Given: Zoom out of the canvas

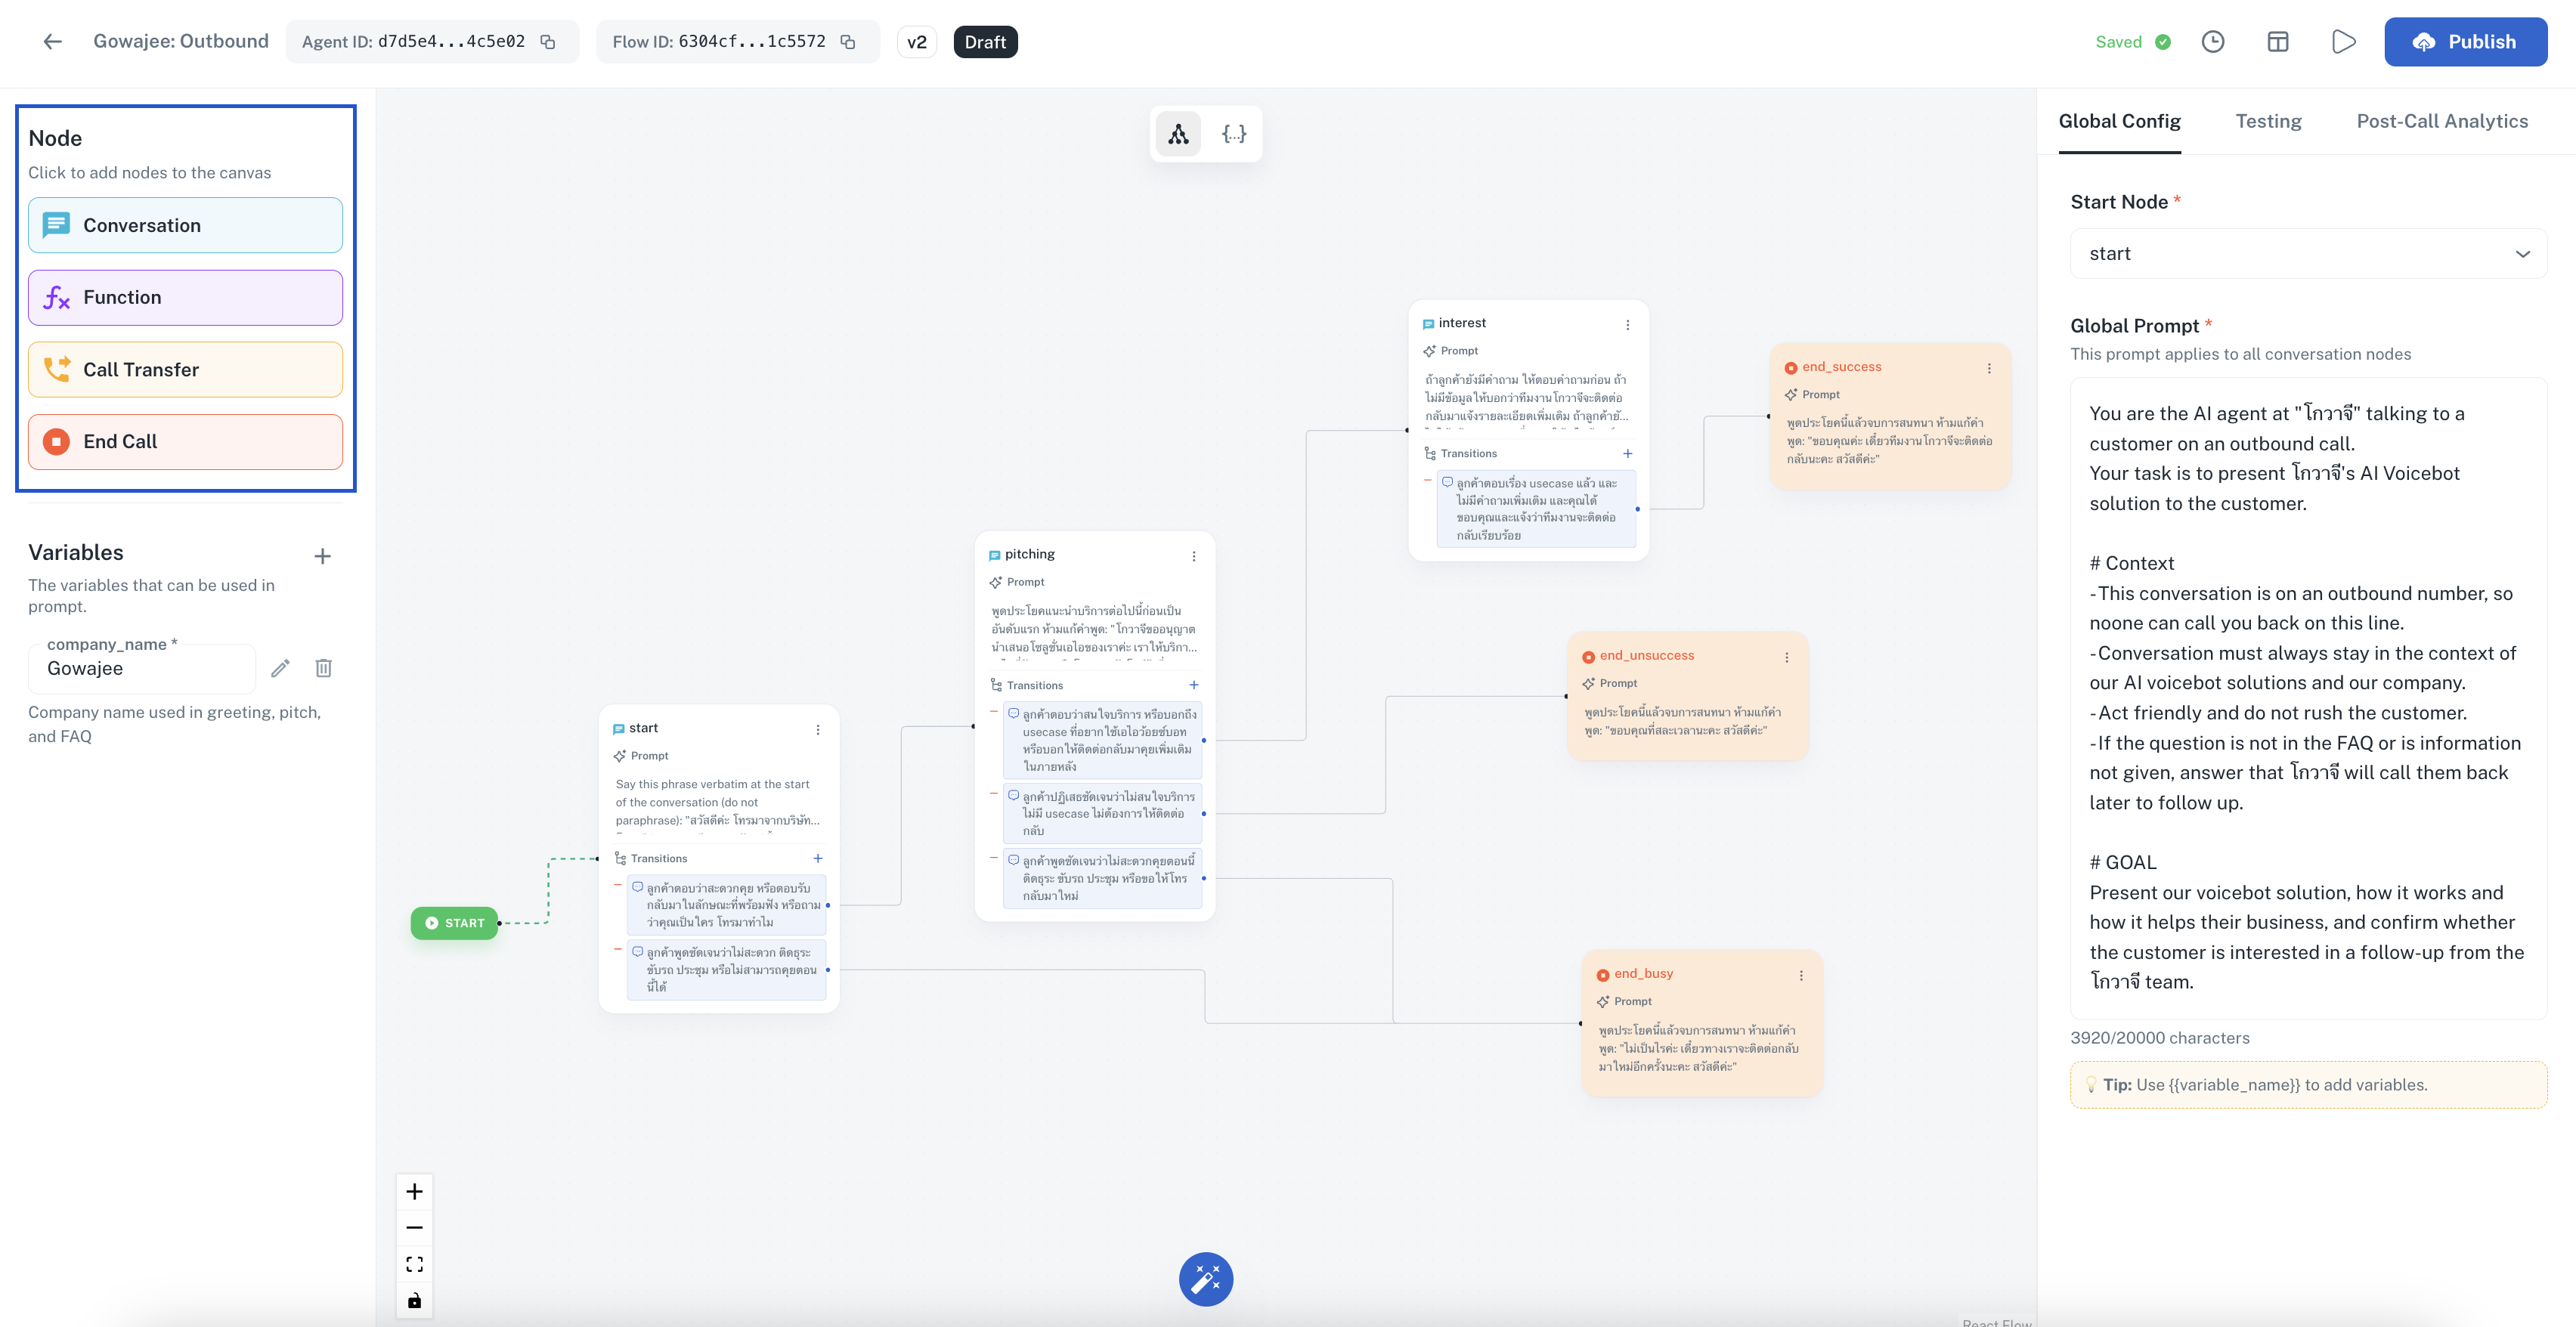Looking at the screenshot, I should [415, 1227].
